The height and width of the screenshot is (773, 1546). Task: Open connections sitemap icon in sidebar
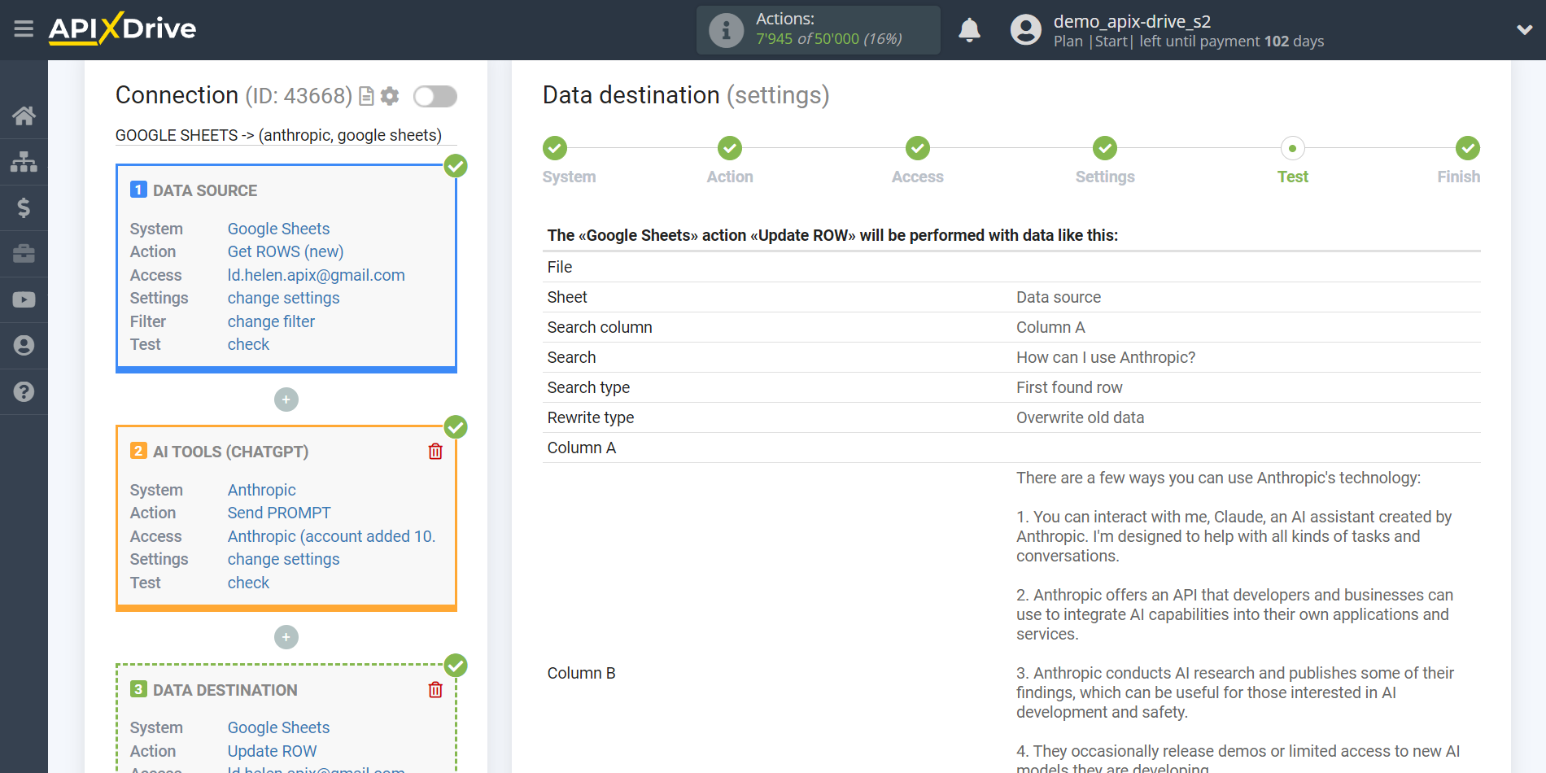[24, 162]
